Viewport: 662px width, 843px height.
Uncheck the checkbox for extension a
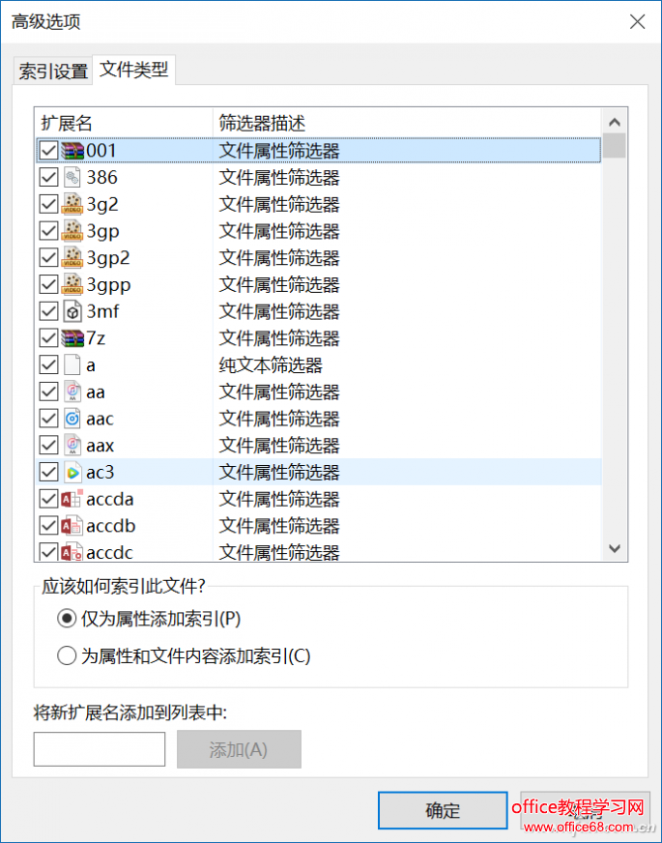tap(49, 365)
